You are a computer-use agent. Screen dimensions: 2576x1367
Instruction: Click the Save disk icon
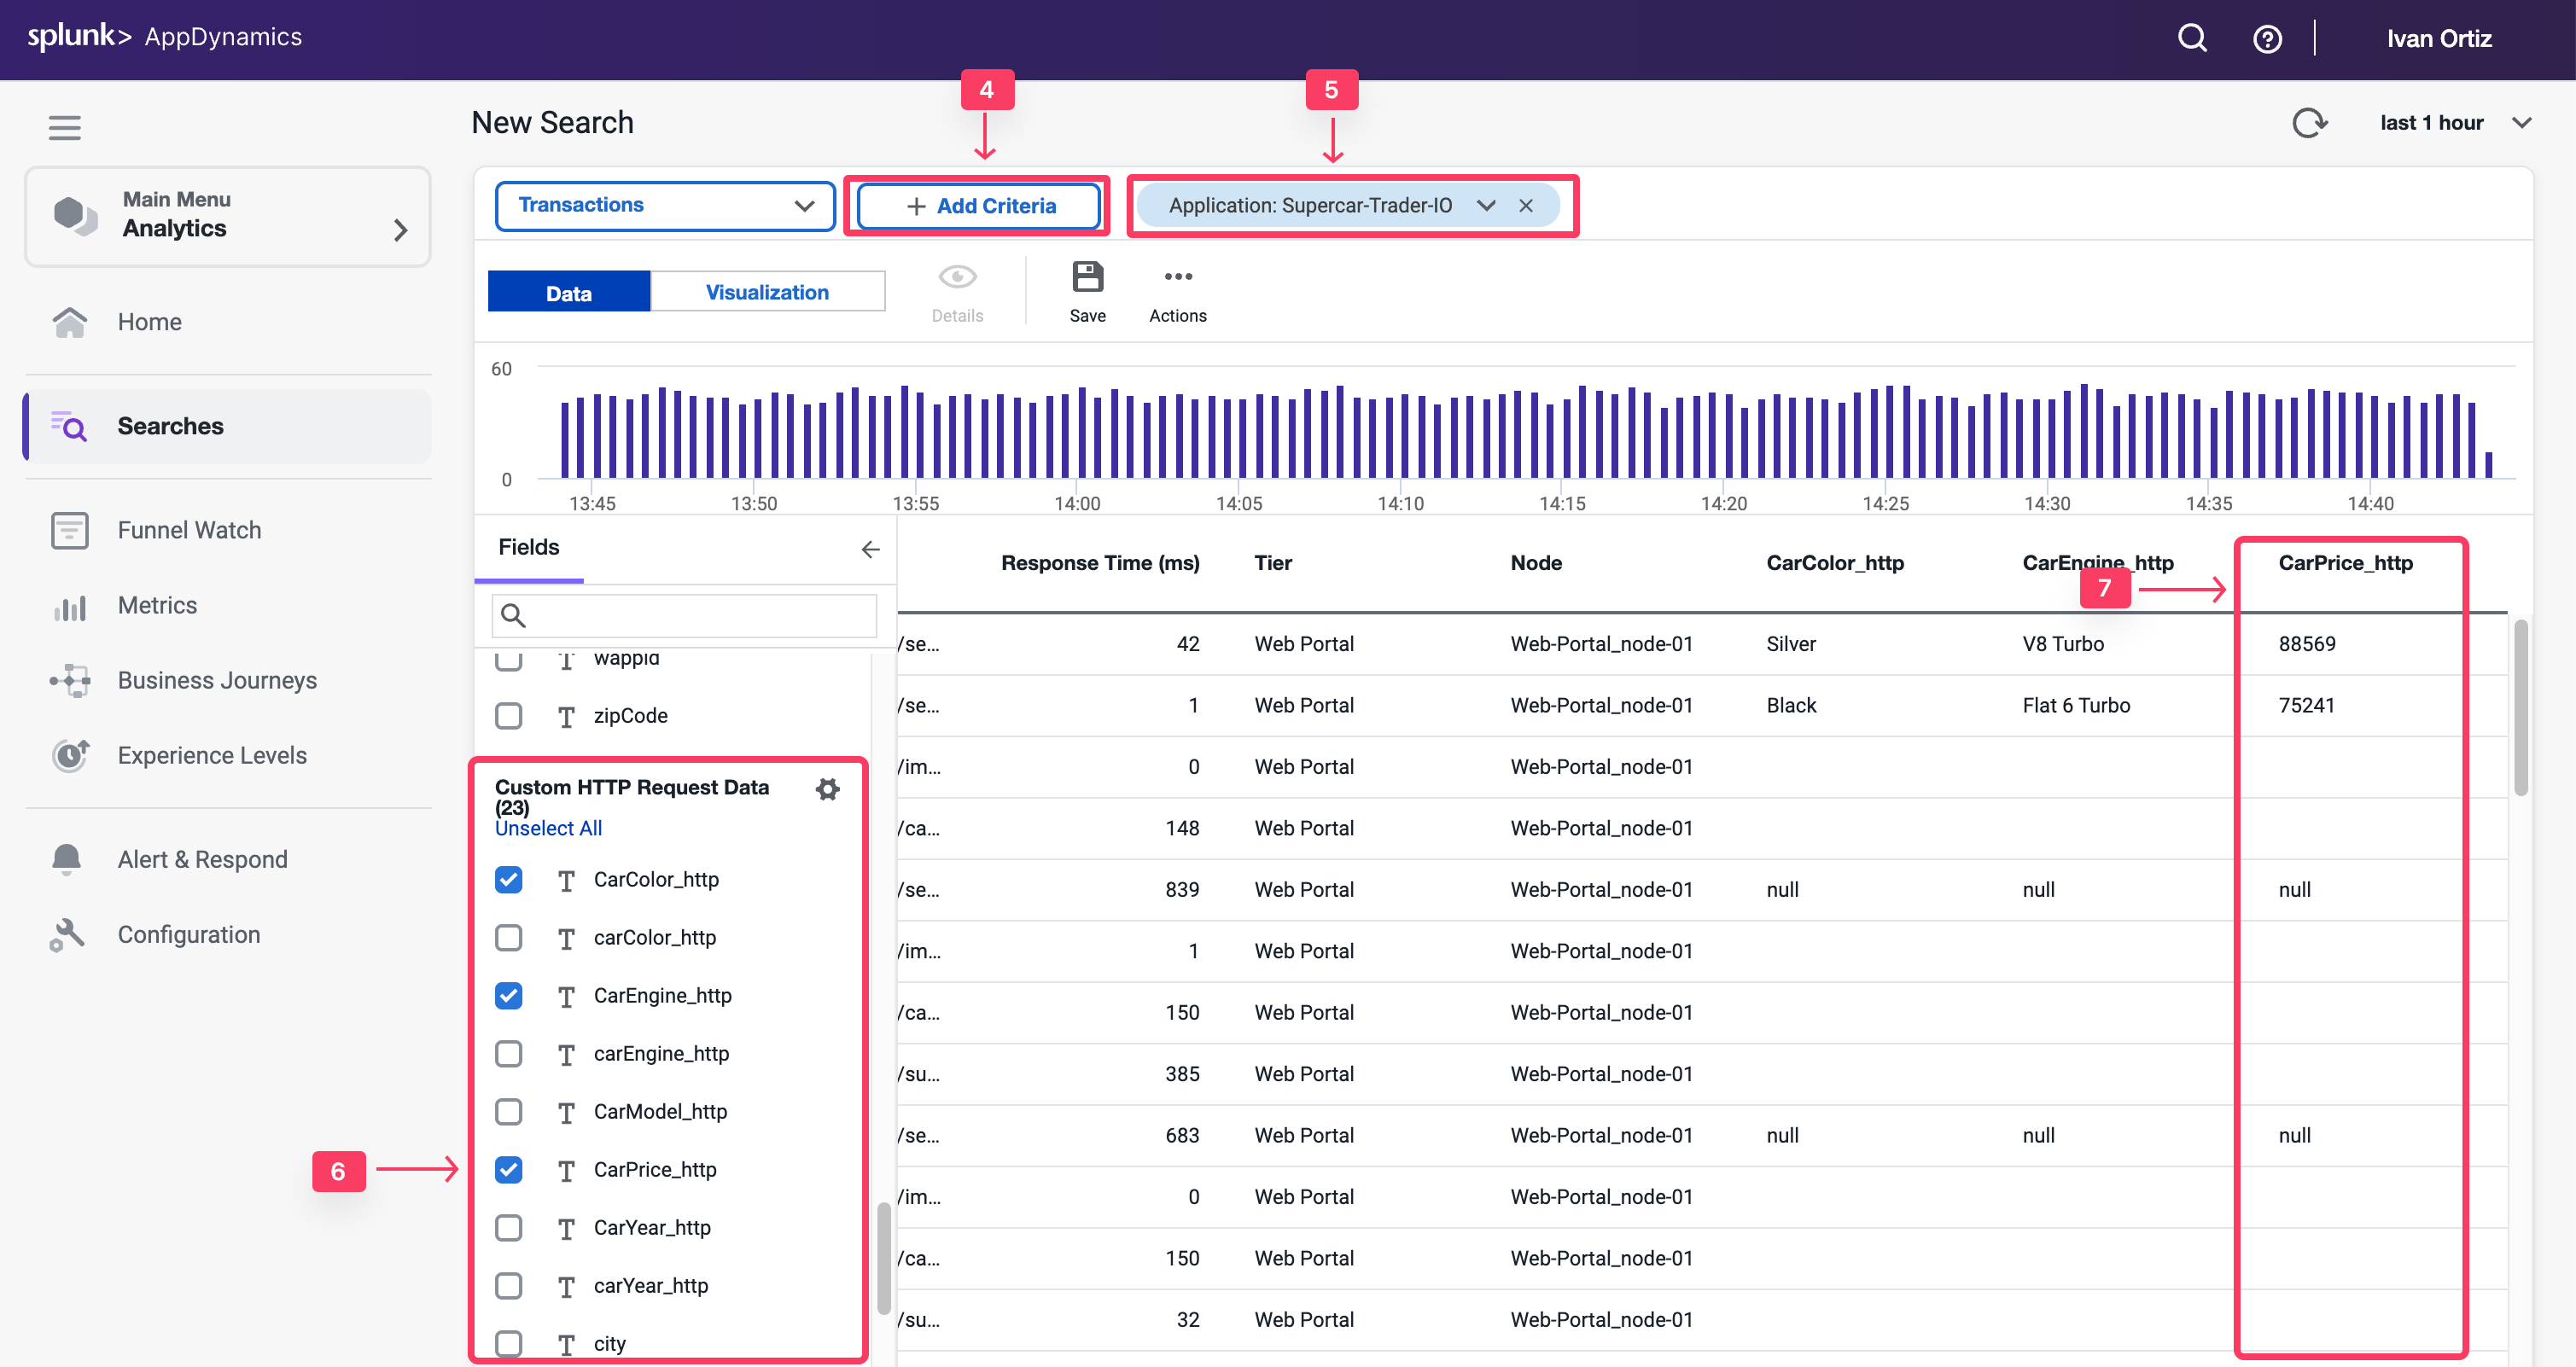tap(1087, 277)
